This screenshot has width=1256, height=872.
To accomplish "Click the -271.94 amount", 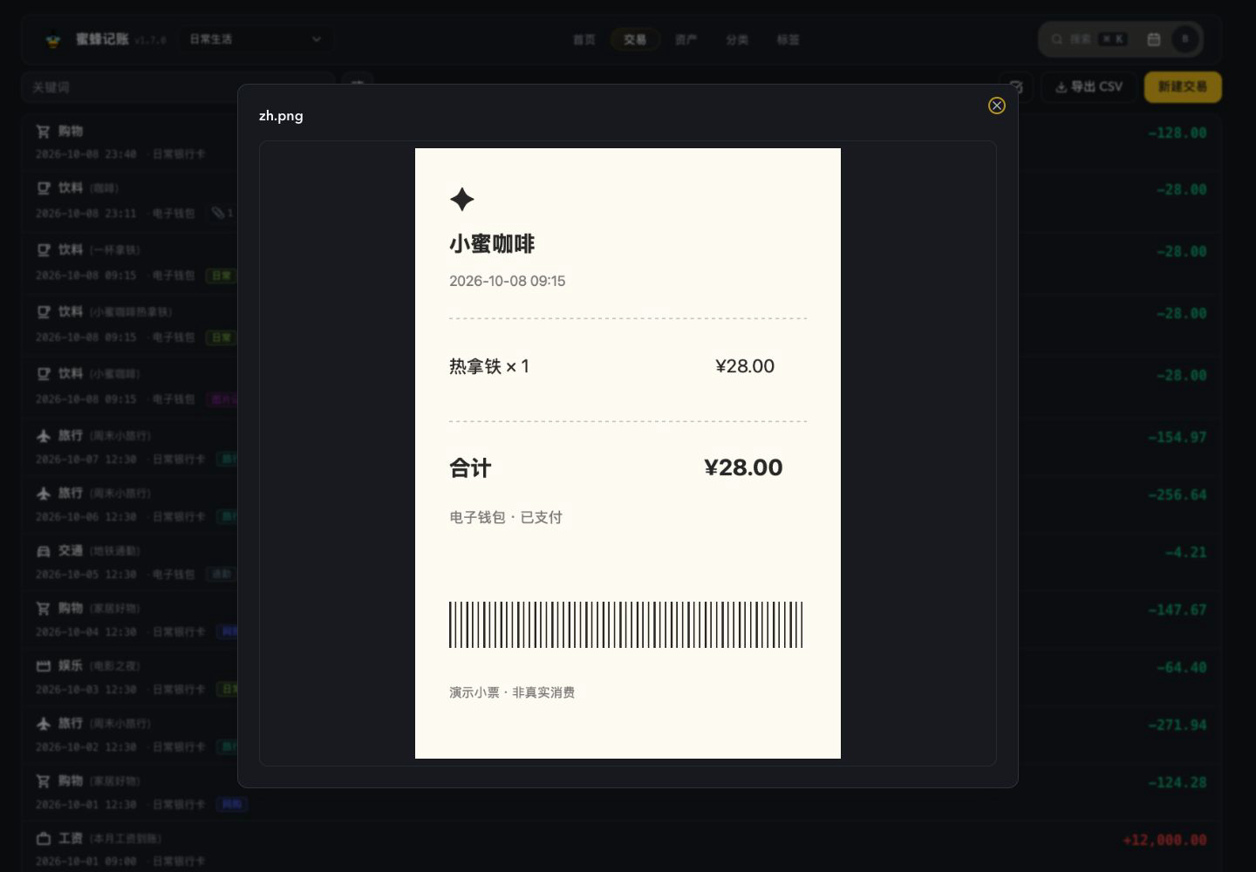I will point(1177,725).
